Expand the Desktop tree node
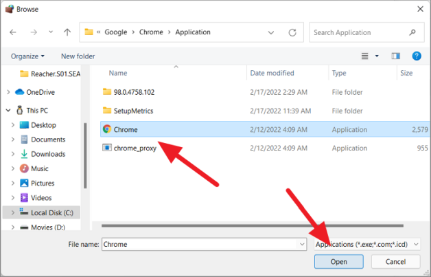 [13, 125]
